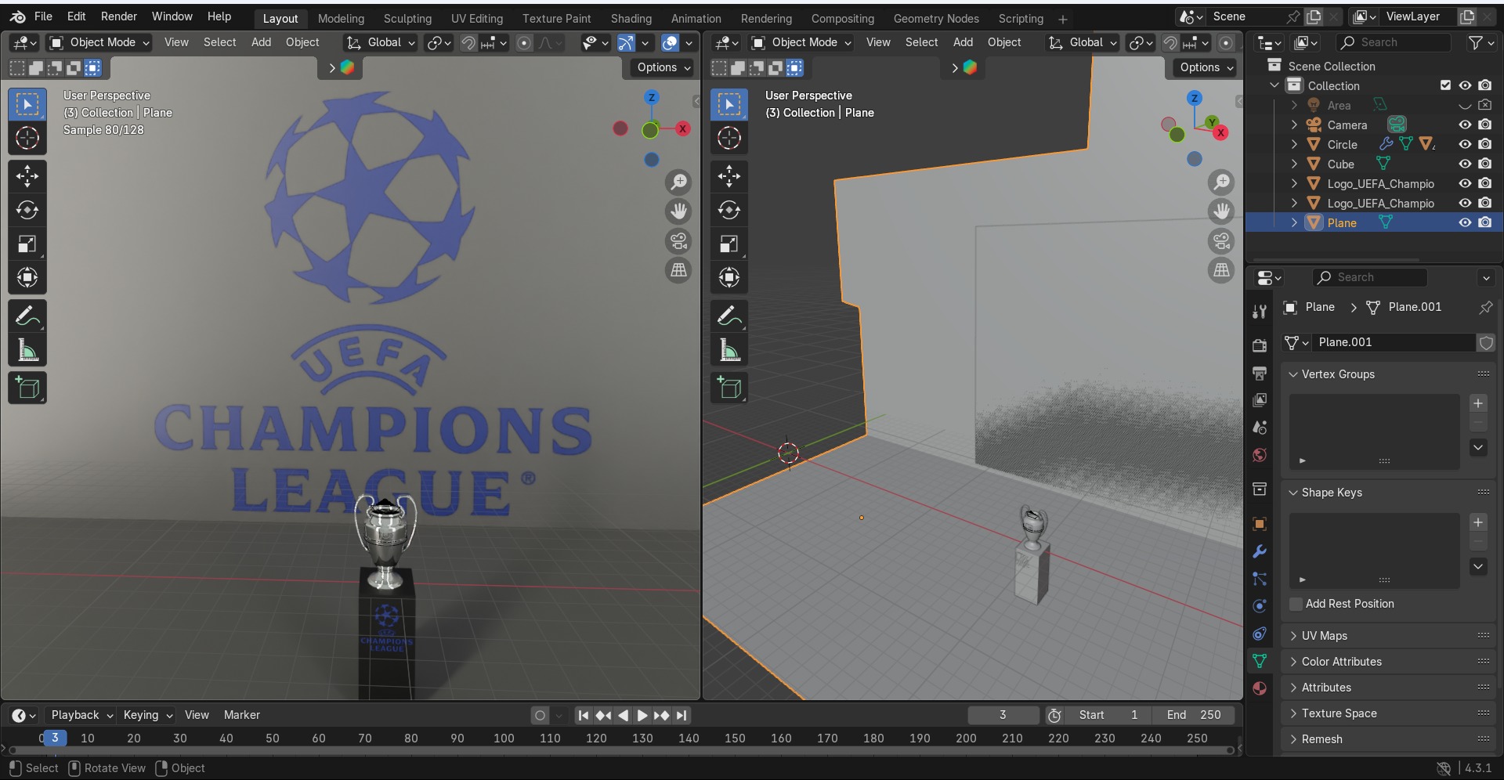The image size is (1504, 780).
Task: Select the Move tool in right viewport
Action: tap(729, 176)
